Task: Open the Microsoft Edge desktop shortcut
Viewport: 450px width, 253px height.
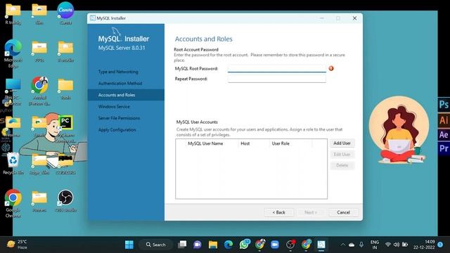Action: tap(13, 53)
